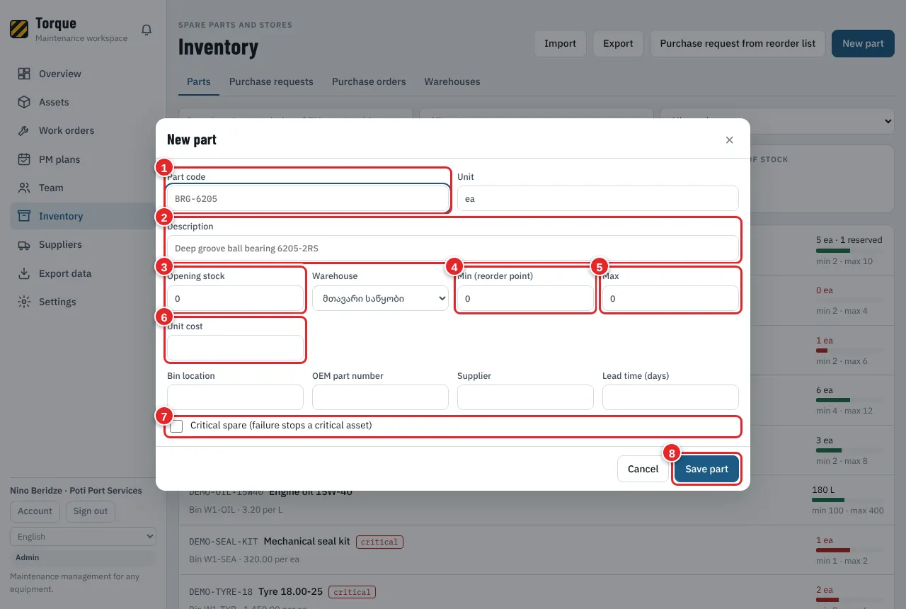Focus the Supplier field
The width and height of the screenshot is (906, 609).
525,397
